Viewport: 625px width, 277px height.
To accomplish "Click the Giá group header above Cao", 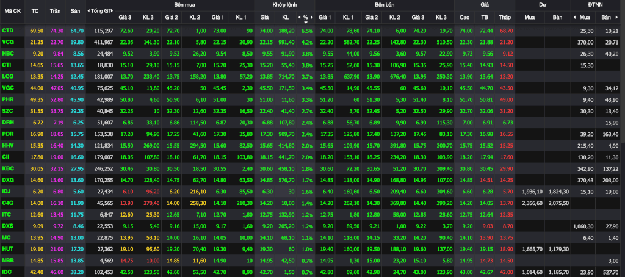I will [x=485, y=5].
